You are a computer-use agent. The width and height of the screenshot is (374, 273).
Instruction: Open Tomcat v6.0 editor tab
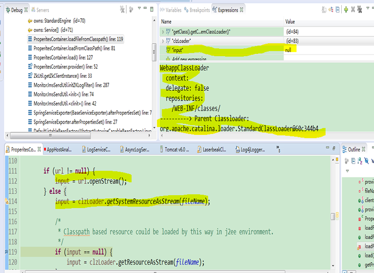coord(175,149)
